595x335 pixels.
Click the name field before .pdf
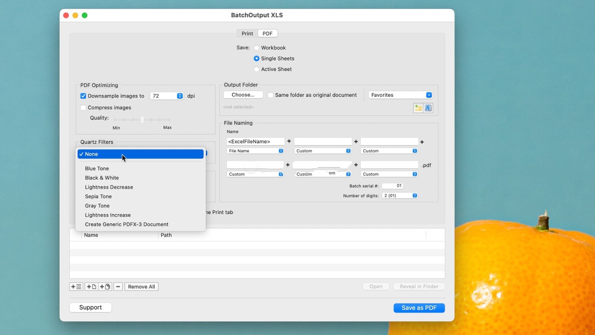(x=389, y=165)
